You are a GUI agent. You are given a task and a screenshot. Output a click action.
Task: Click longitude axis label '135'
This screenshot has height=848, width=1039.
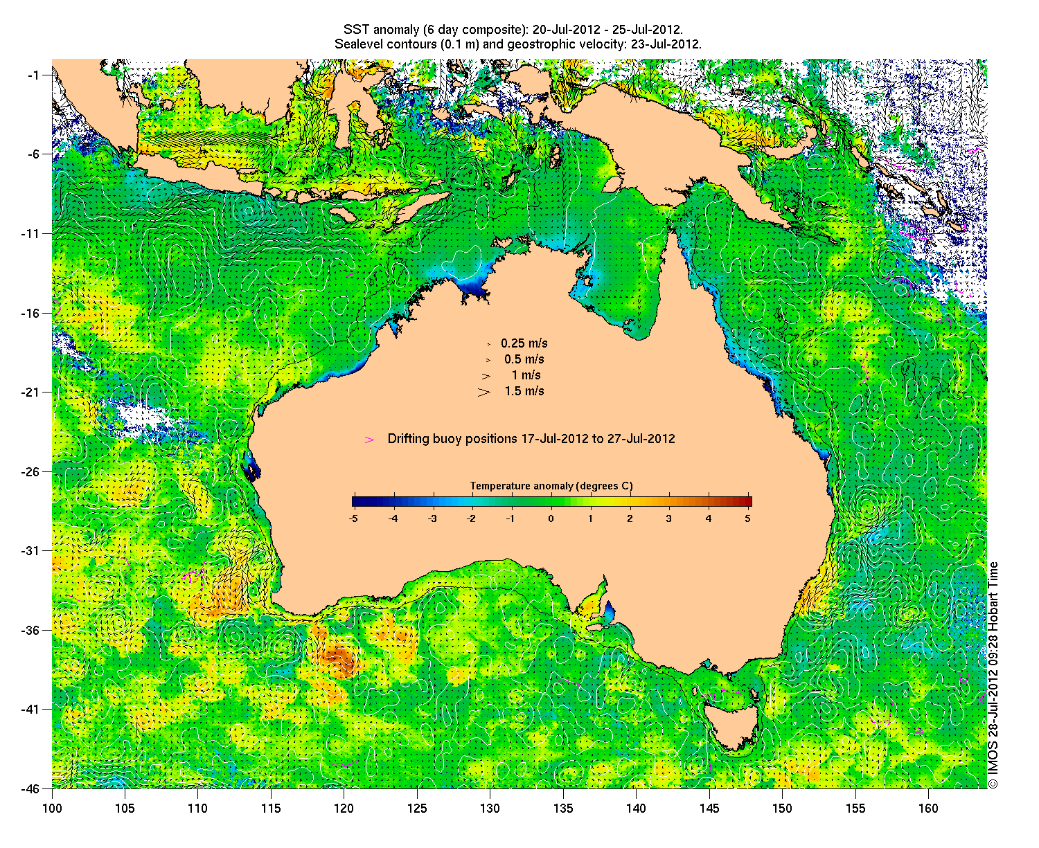(x=563, y=809)
